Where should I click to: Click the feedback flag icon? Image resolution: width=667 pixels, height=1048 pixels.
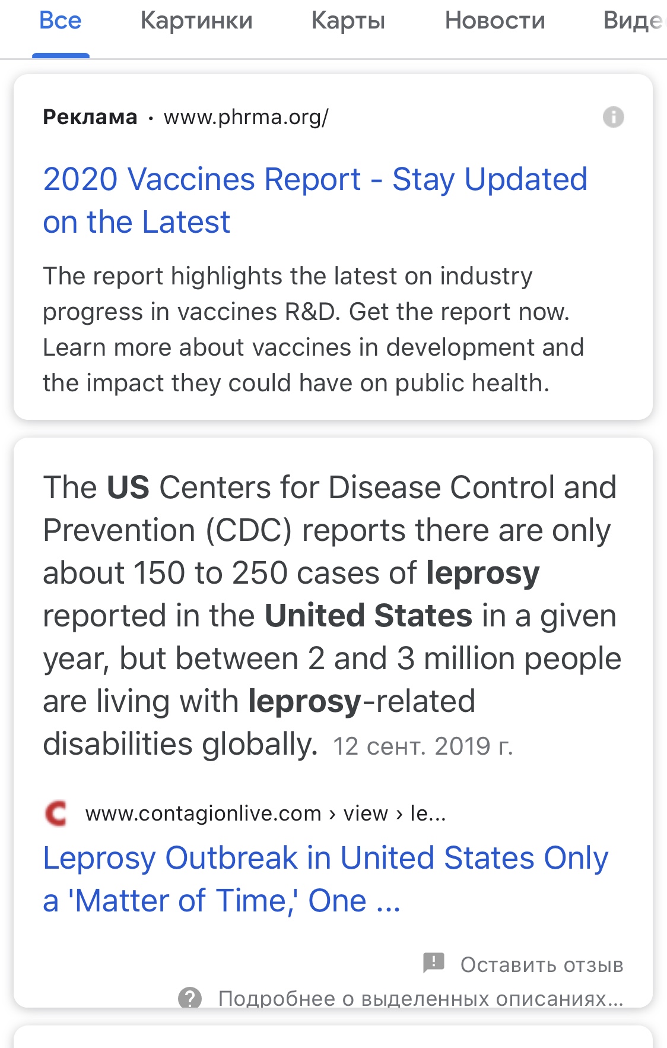coord(434,962)
